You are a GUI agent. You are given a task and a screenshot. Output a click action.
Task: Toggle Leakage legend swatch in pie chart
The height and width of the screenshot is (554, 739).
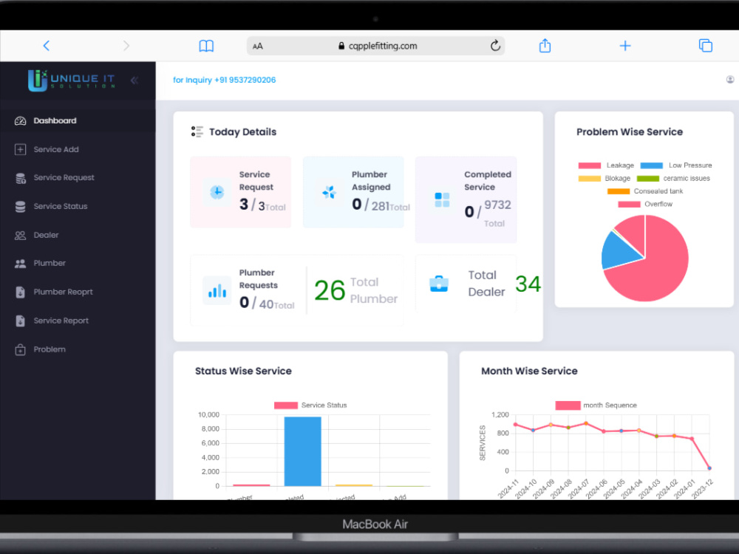590,165
